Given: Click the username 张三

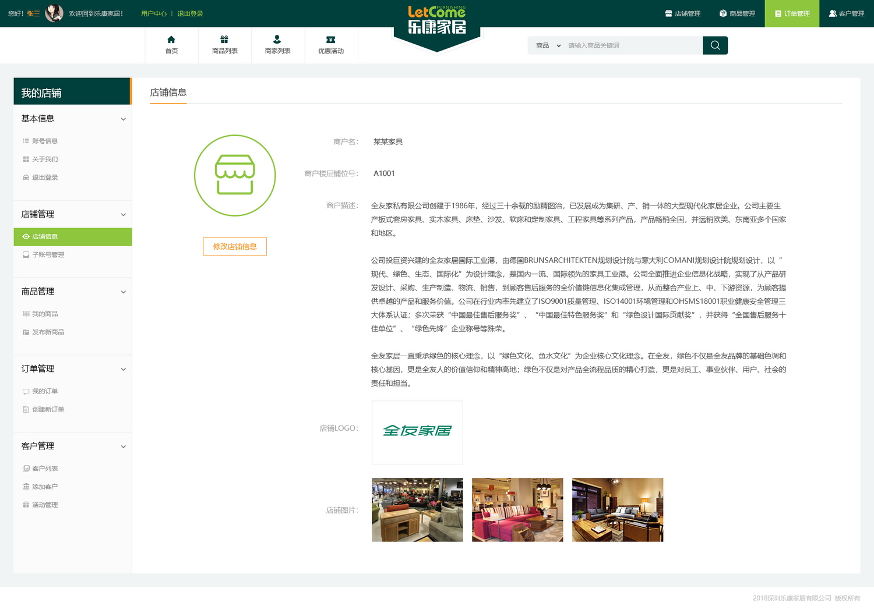Looking at the screenshot, I should [34, 13].
